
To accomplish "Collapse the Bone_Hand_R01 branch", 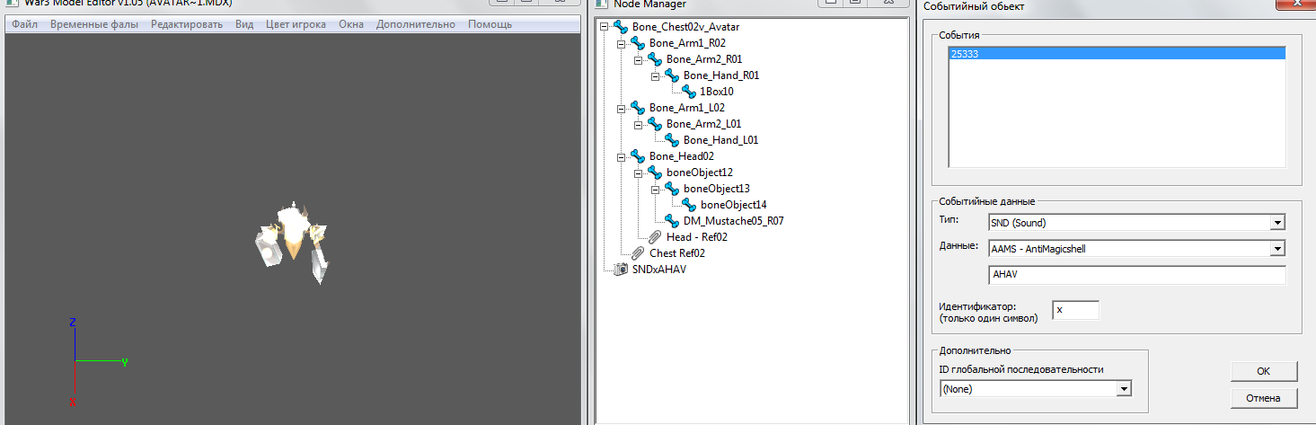I will coord(656,75).
